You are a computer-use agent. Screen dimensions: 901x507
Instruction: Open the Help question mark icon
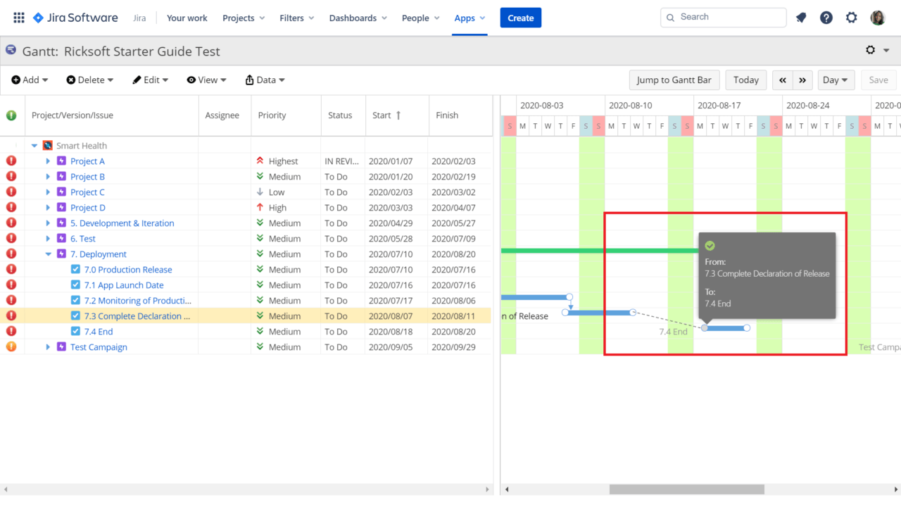coord(826,17)
